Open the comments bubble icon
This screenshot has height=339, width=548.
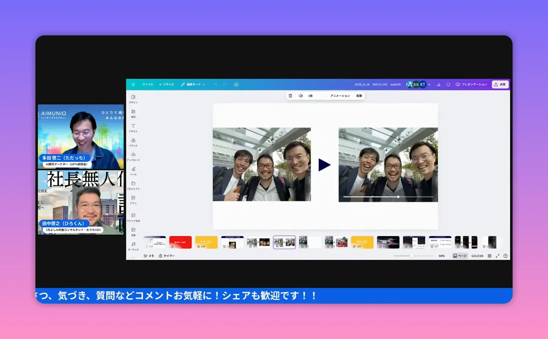coord(448,84)
